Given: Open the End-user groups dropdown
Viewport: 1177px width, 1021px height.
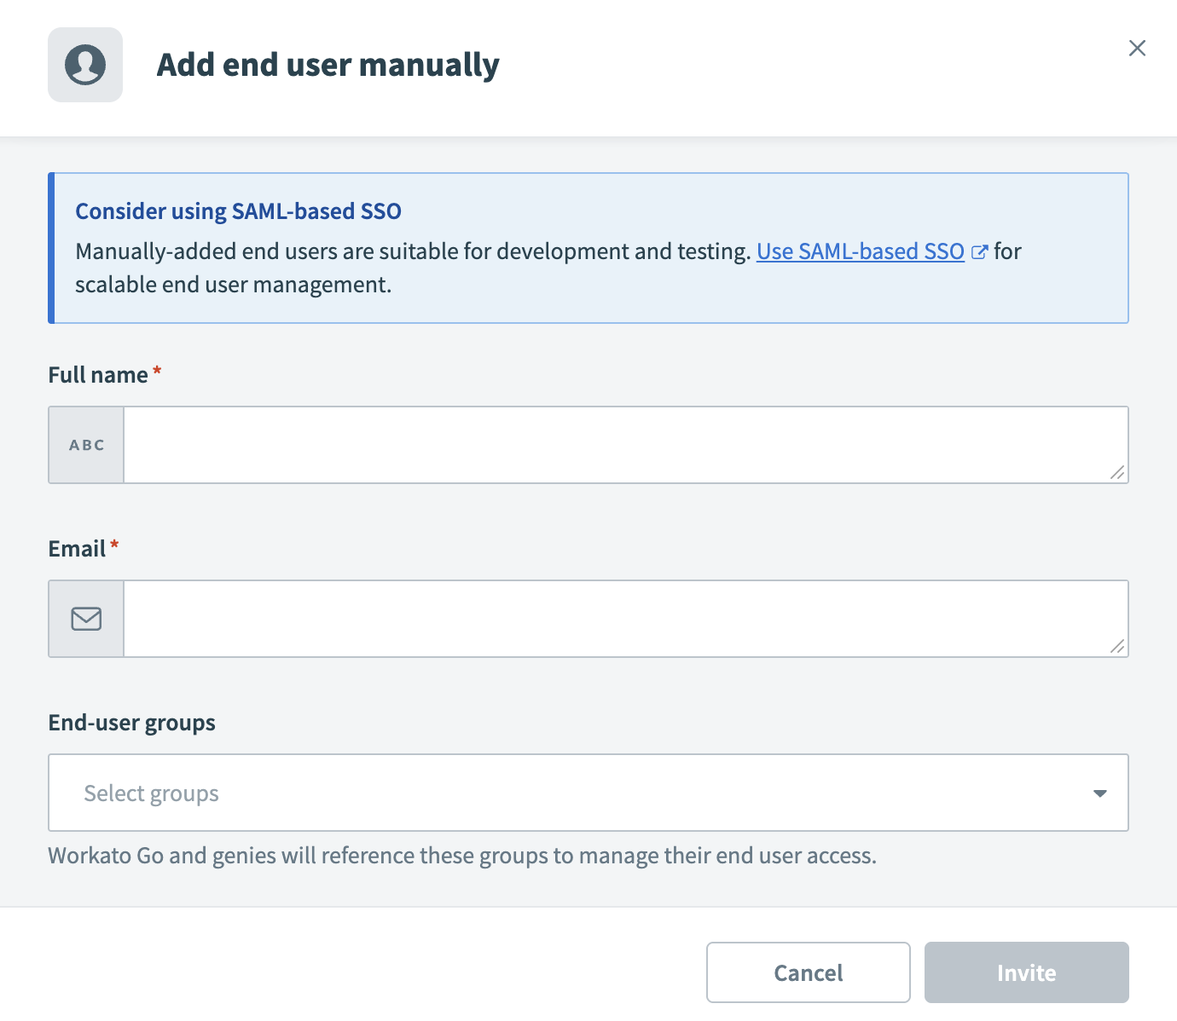Looking at the screenshot, I should (588, 793).
